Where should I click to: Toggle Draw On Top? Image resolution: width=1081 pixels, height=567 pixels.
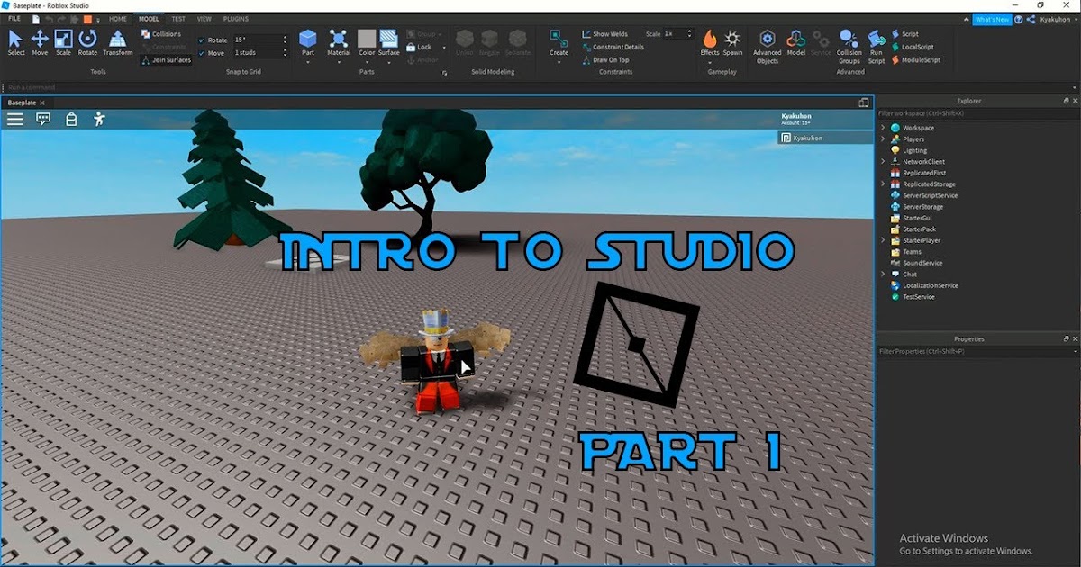pos(605,59)
